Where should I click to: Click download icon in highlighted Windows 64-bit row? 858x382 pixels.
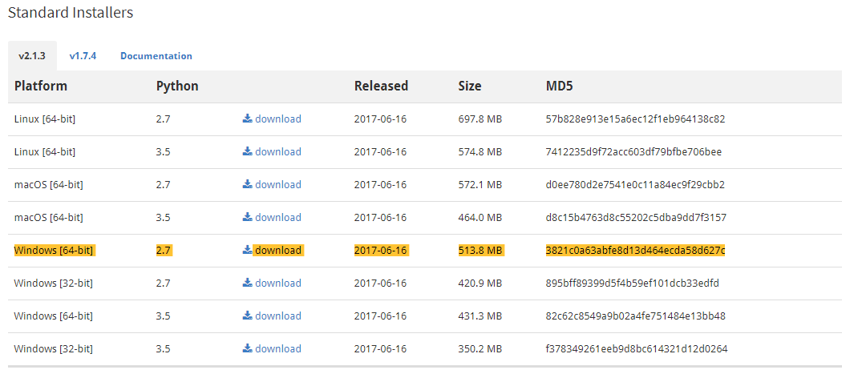pyautogui.click(x=247, y=250)
